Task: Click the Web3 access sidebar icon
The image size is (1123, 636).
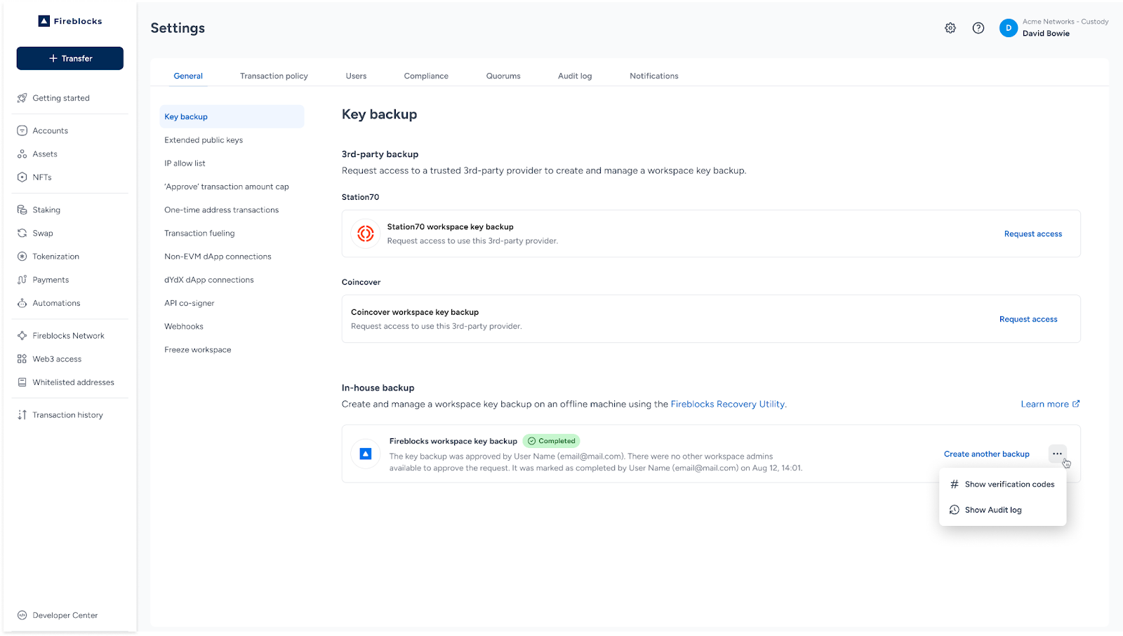Action: click(x=22, y=359)
